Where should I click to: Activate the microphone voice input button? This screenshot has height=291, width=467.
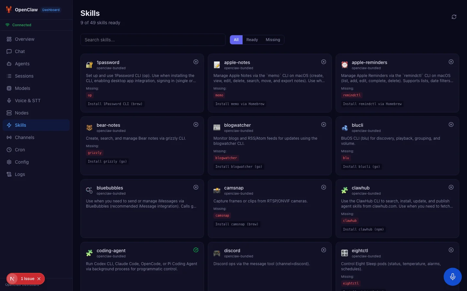coord(452,277)
